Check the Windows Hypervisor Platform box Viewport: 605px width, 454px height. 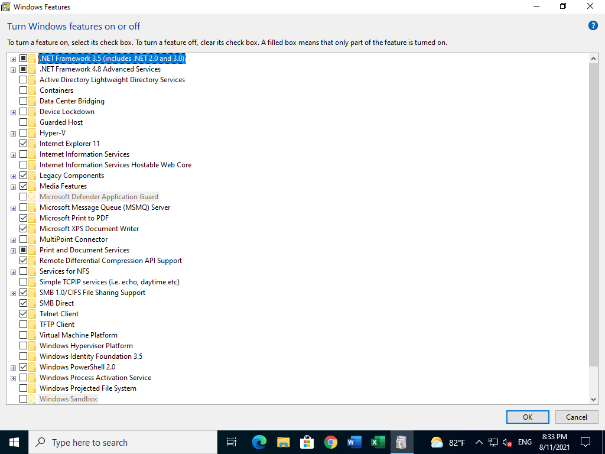pos(23,345)
